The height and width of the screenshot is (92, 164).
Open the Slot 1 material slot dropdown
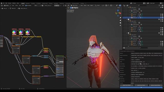click(x=38, y=5)
